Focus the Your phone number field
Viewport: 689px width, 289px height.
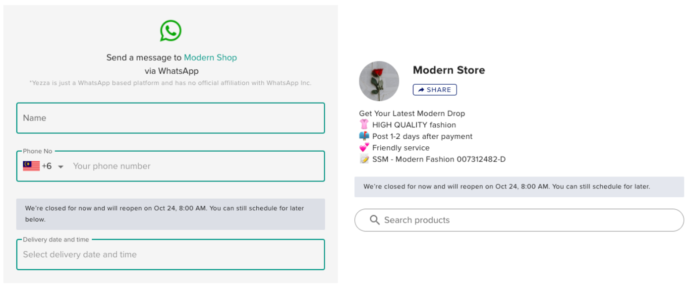(196, 166)
